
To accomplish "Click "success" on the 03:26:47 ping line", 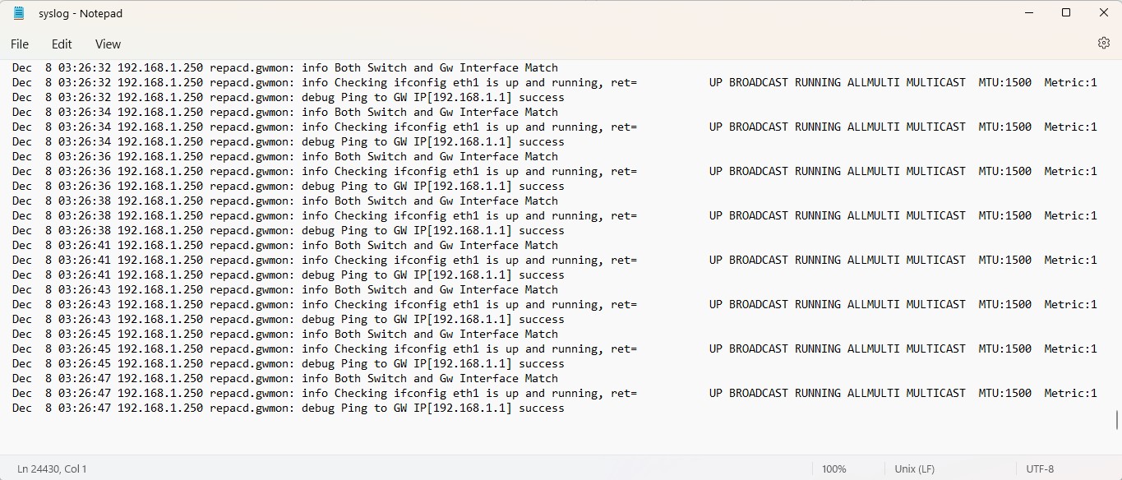I will [542, 408].
